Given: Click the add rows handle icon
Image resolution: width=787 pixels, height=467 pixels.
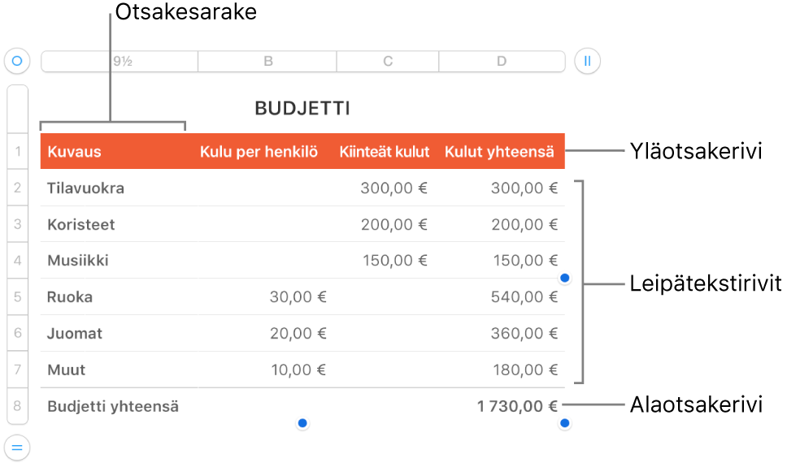Looking at the screenshot, I should (x=16, y=447).
